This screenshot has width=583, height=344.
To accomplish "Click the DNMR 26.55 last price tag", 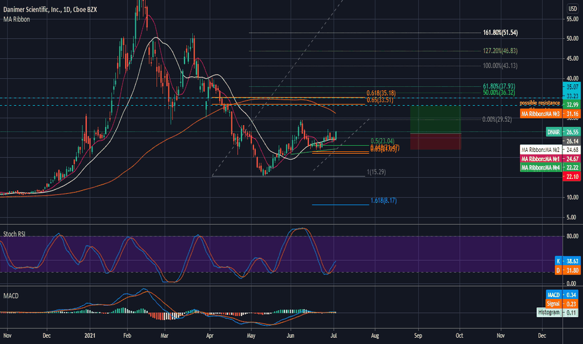I will [563, 132].
